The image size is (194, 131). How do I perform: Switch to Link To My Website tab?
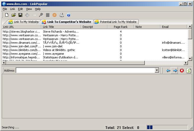point(24,22)
